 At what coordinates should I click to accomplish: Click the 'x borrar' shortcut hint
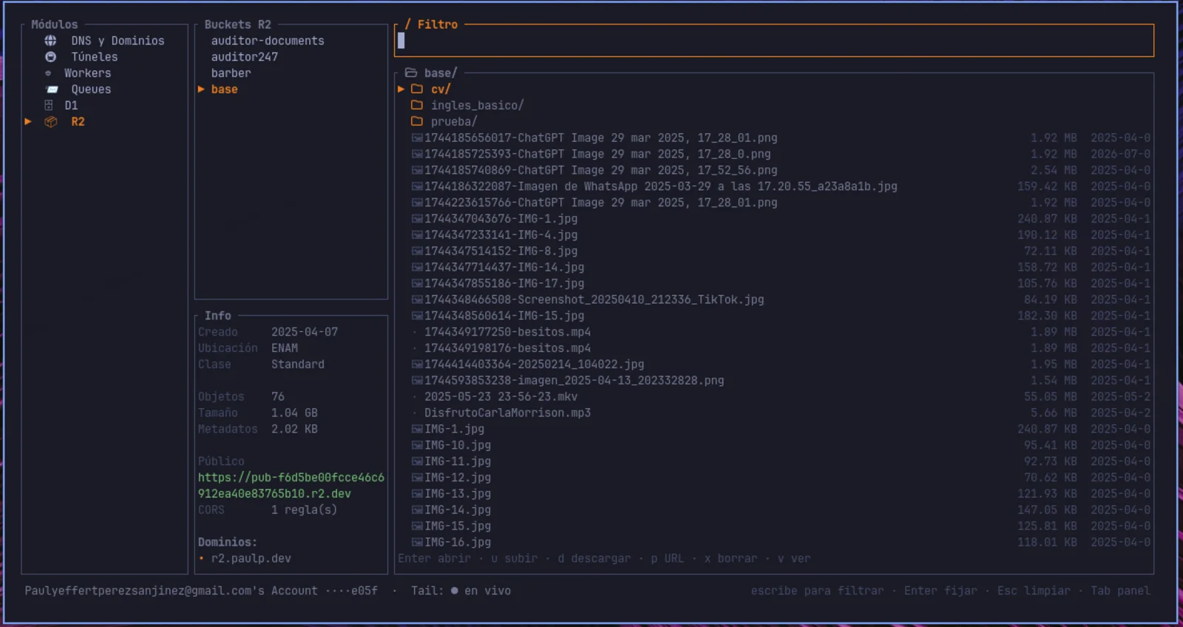coord(731,559)
